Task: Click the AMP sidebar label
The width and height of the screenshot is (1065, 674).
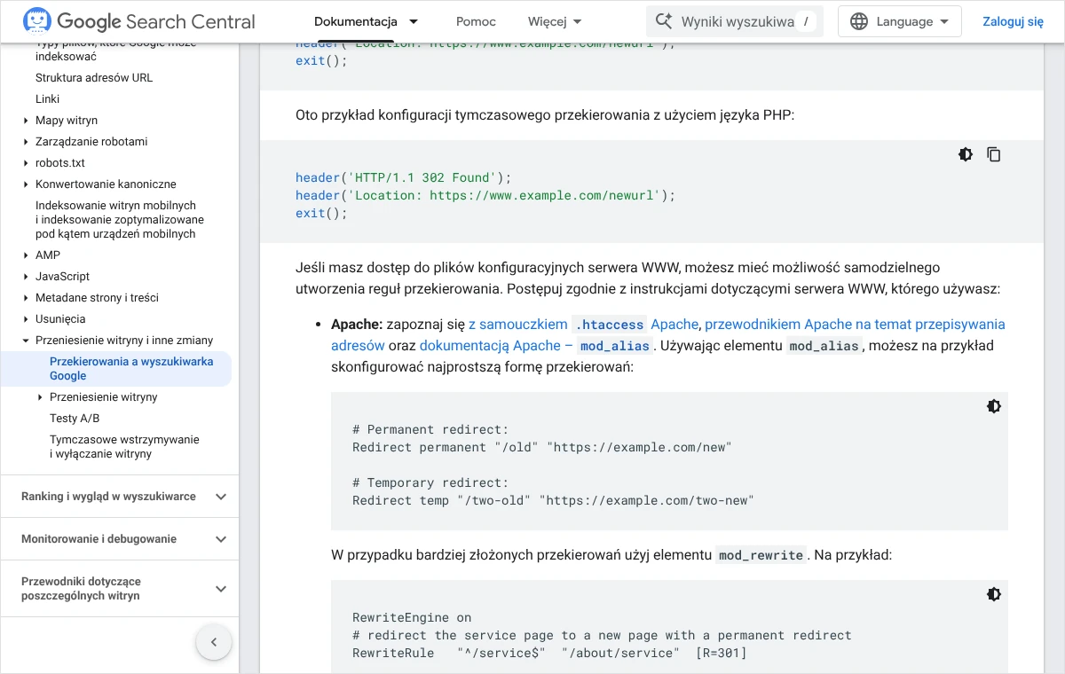Action: coord(48,255)
